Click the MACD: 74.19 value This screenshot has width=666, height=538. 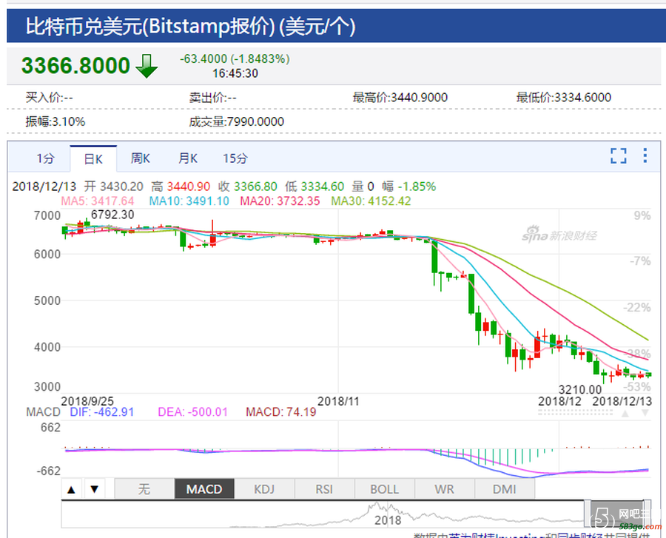point(280,412)
